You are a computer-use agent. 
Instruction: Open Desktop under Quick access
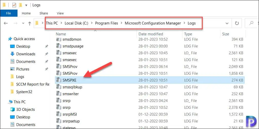coord(23,46)
